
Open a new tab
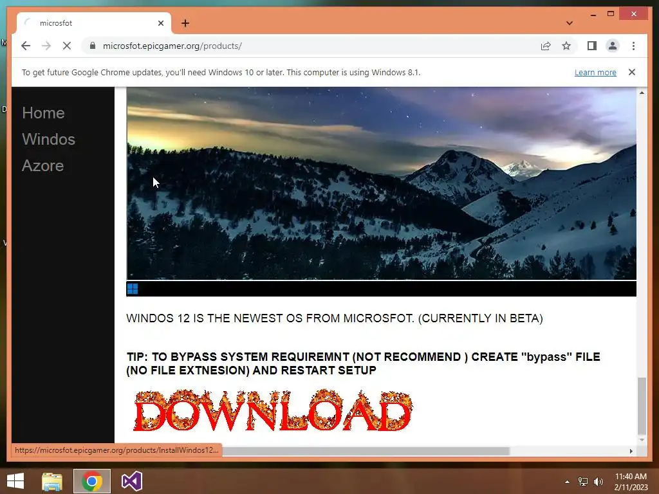coord(185,23)
